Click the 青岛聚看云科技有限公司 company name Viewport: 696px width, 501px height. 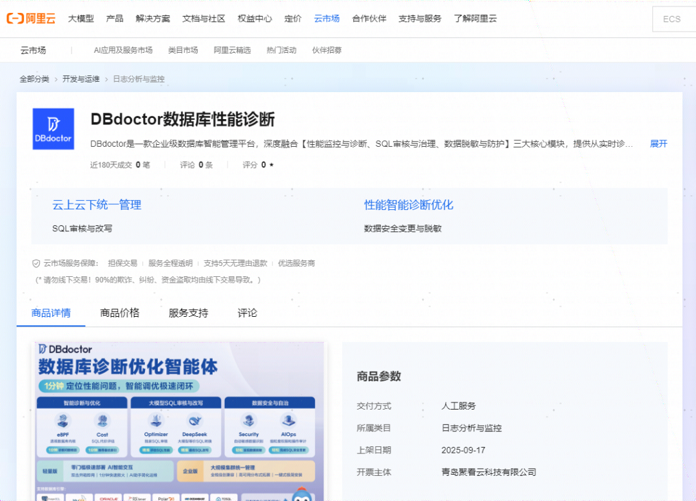[x=488, y=472]
